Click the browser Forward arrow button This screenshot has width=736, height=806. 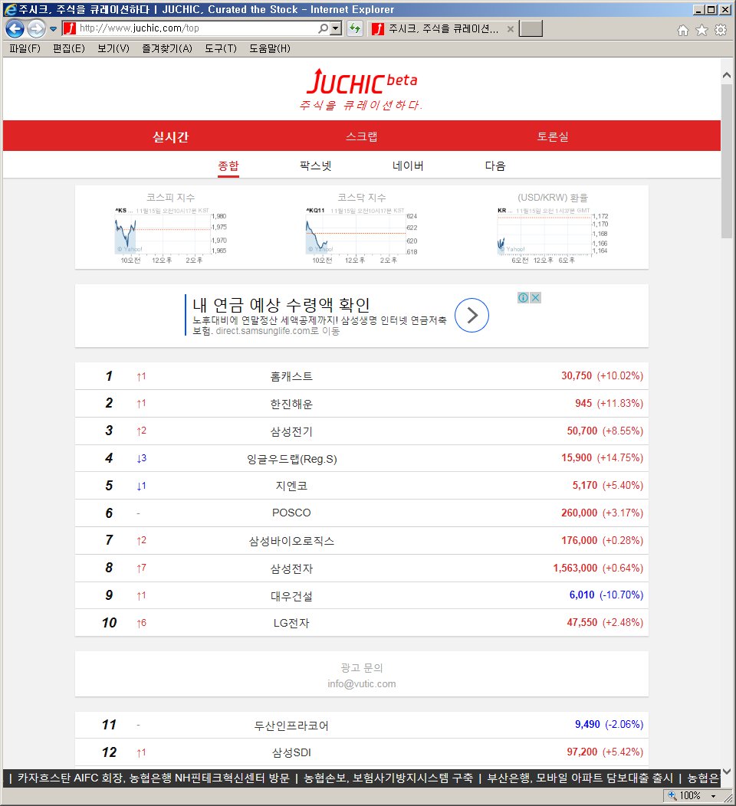pyautogui.click(x=36, y=29)
